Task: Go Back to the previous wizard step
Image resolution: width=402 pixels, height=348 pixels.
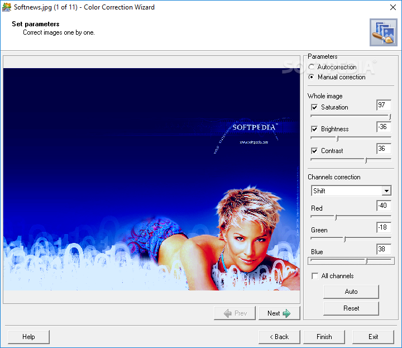Action: pyautogui.click(x=279, y=337)
